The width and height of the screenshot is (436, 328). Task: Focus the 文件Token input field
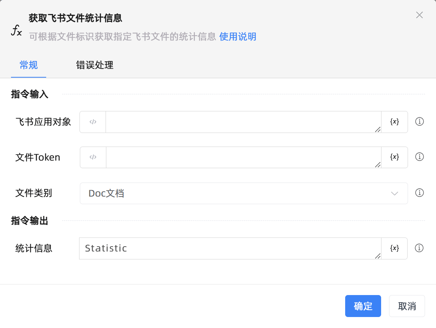(x=243, y=157)
